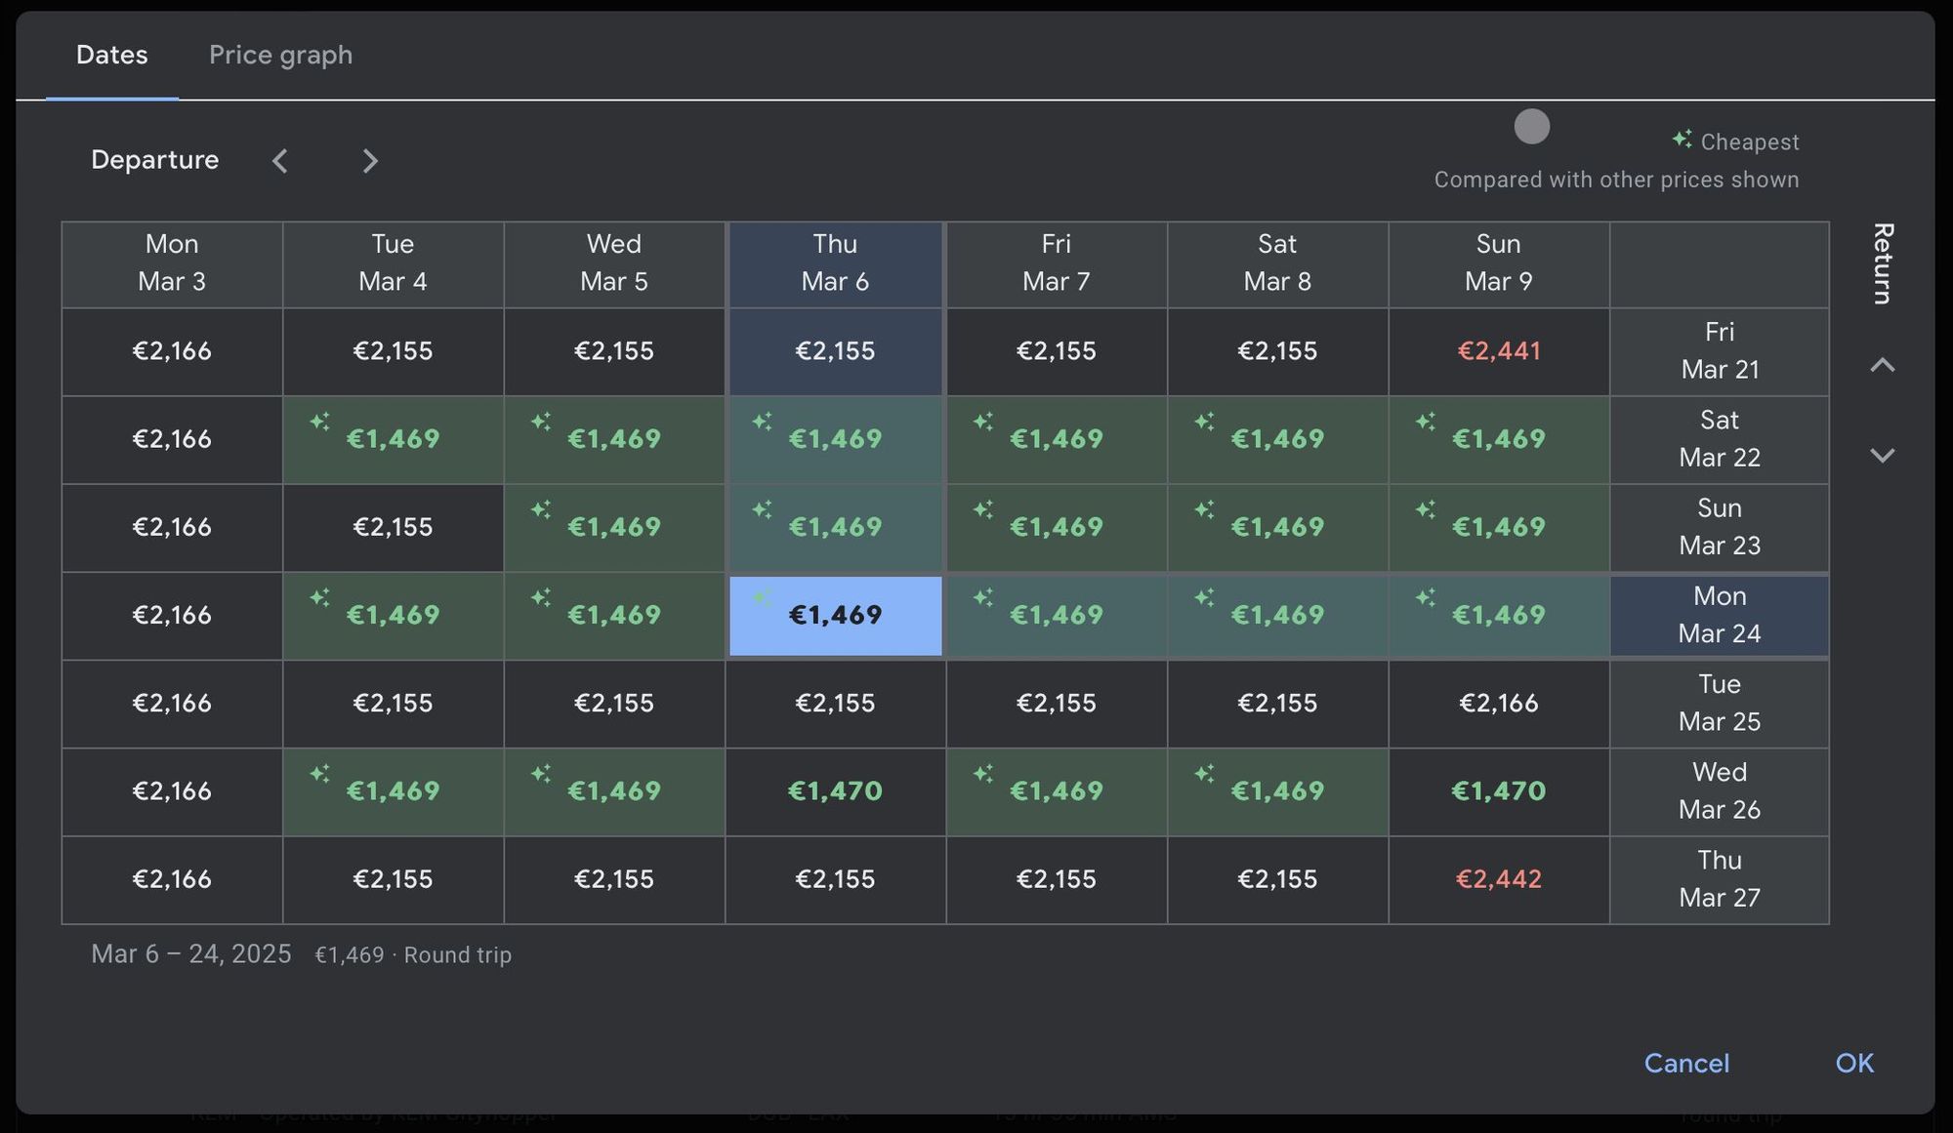Click next departure dates arrow

tap(369, 161)
